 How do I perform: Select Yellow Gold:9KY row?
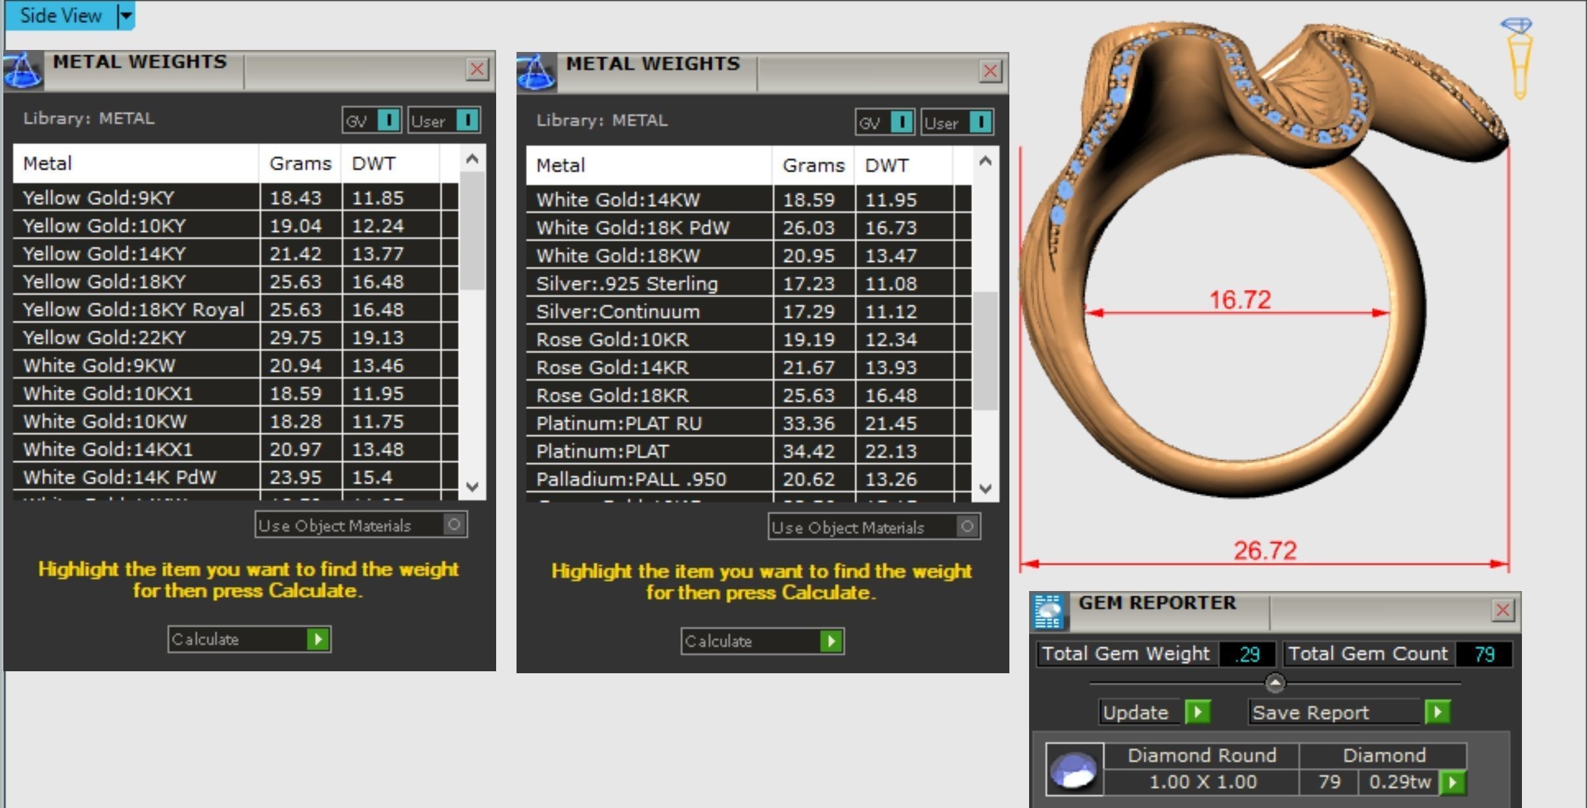235,198
